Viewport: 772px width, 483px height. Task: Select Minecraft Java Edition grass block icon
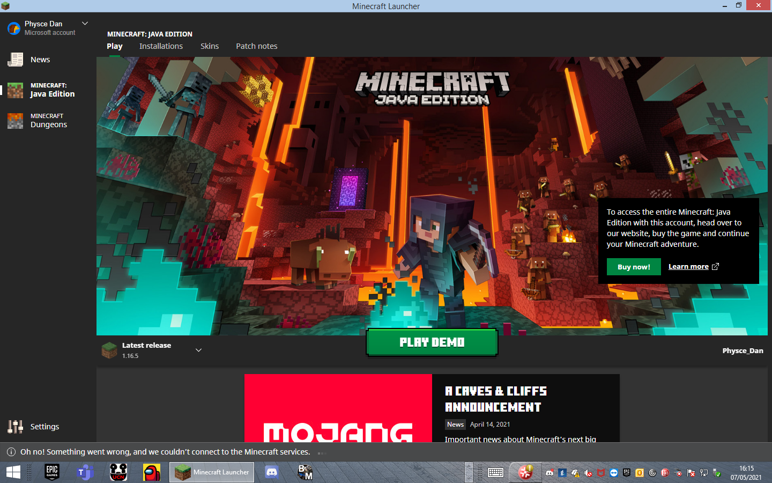pyautogui.click(x=15, y=90)
